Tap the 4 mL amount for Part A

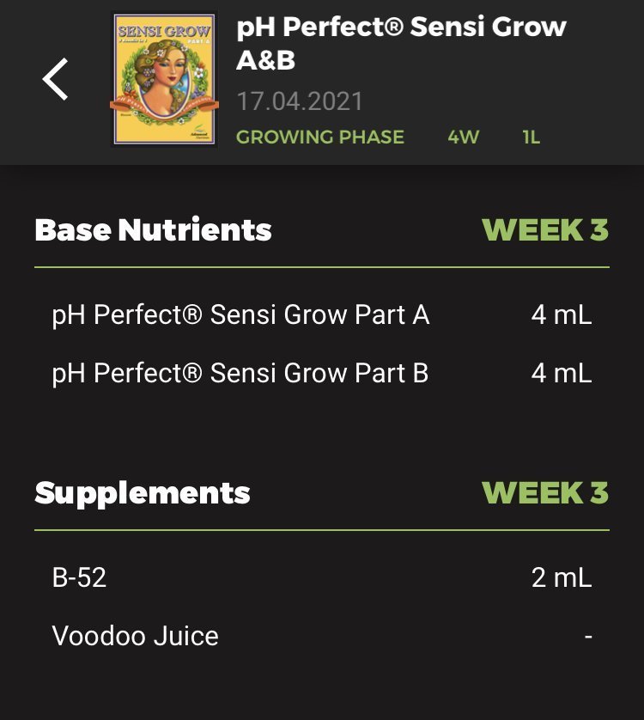tap(562, 315)
